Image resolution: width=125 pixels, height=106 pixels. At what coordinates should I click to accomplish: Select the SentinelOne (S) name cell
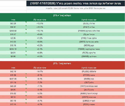coord(89,34)
